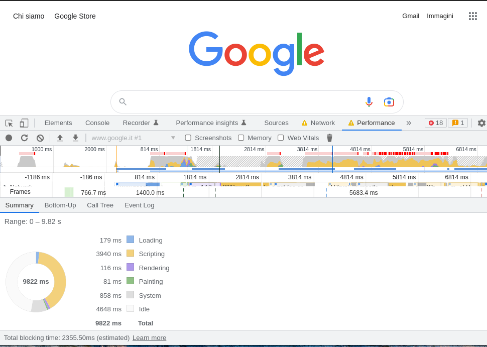Image resolution: width=487 pixels, height=347 pixels.
Task: Start voice search with the microphone
Action: (369, 102)
